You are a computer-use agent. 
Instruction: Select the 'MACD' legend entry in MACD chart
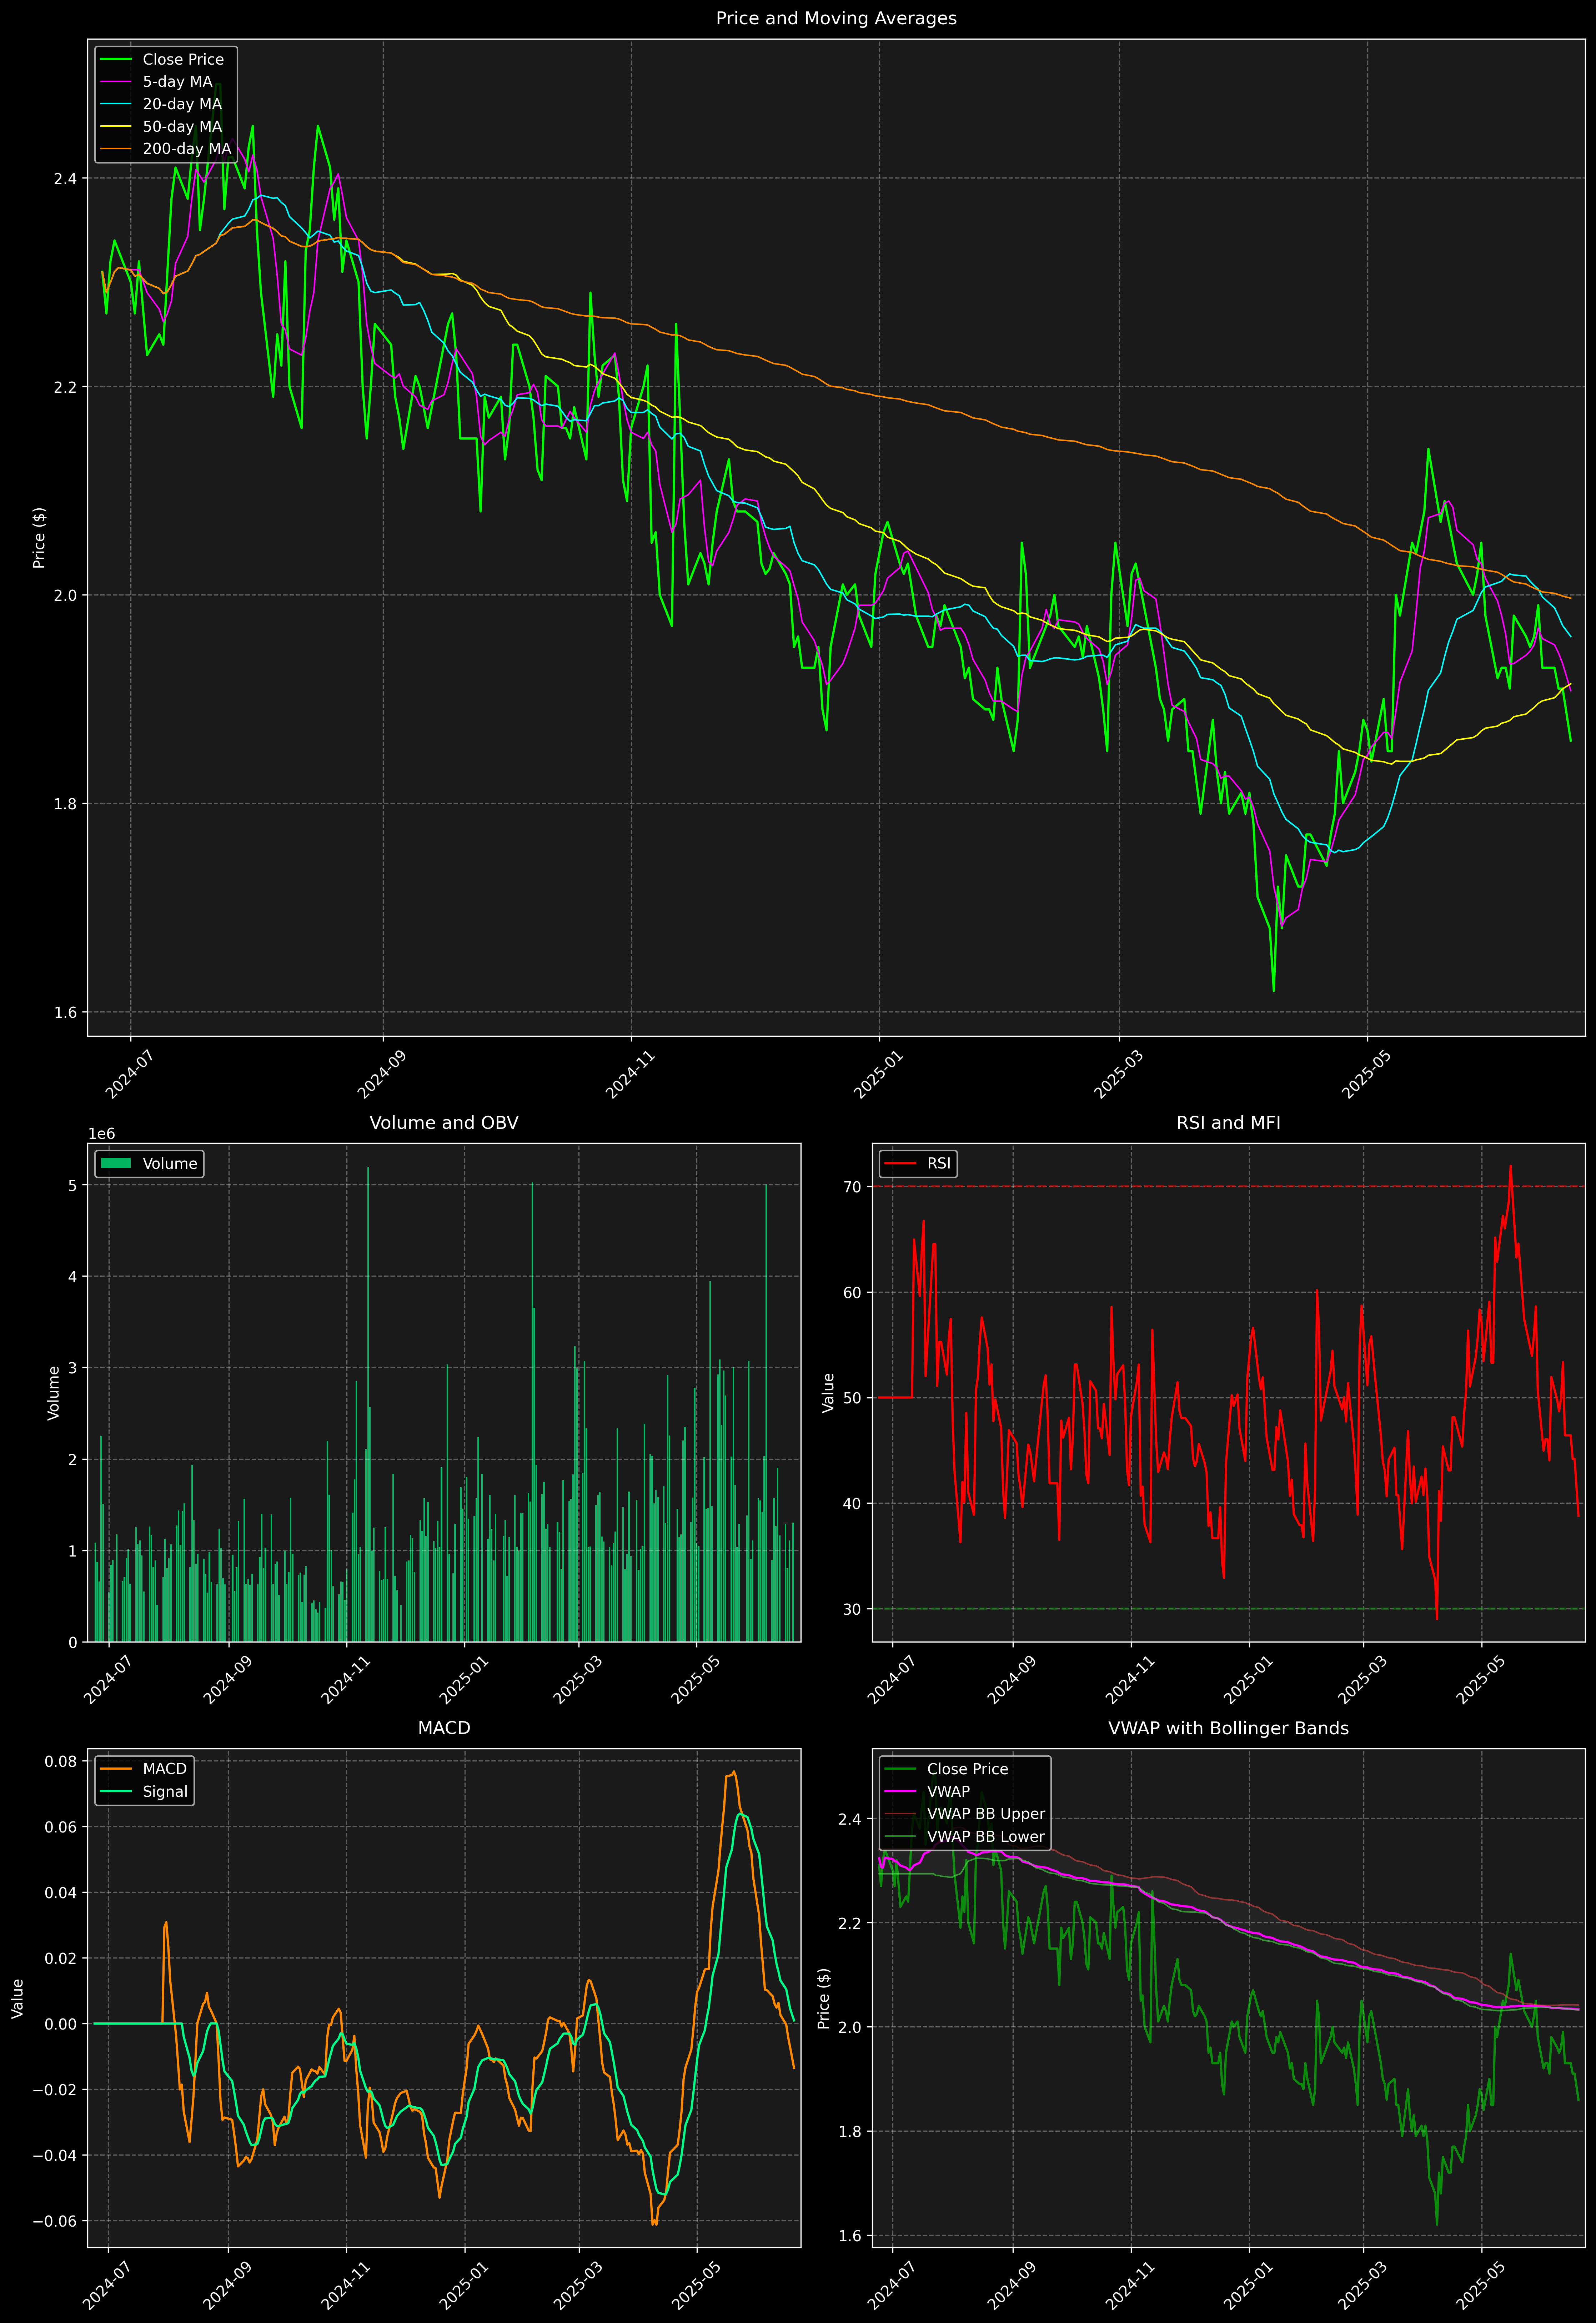[165, 1769]
